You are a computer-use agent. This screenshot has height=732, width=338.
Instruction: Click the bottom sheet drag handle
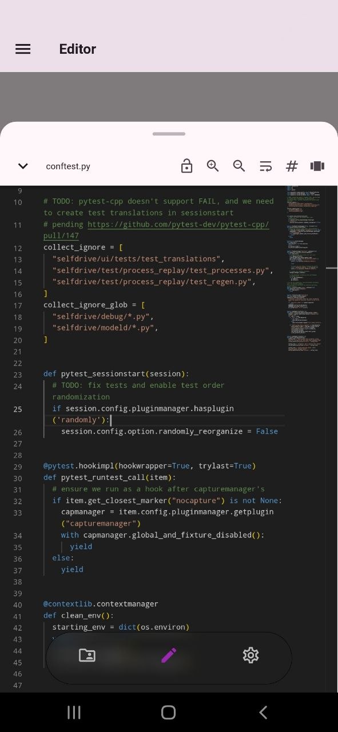tap(169, 134)
